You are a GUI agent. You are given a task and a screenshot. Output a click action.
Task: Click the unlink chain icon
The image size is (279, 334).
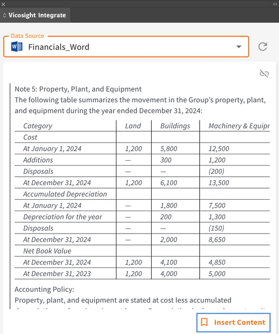[x=264, y=73]
